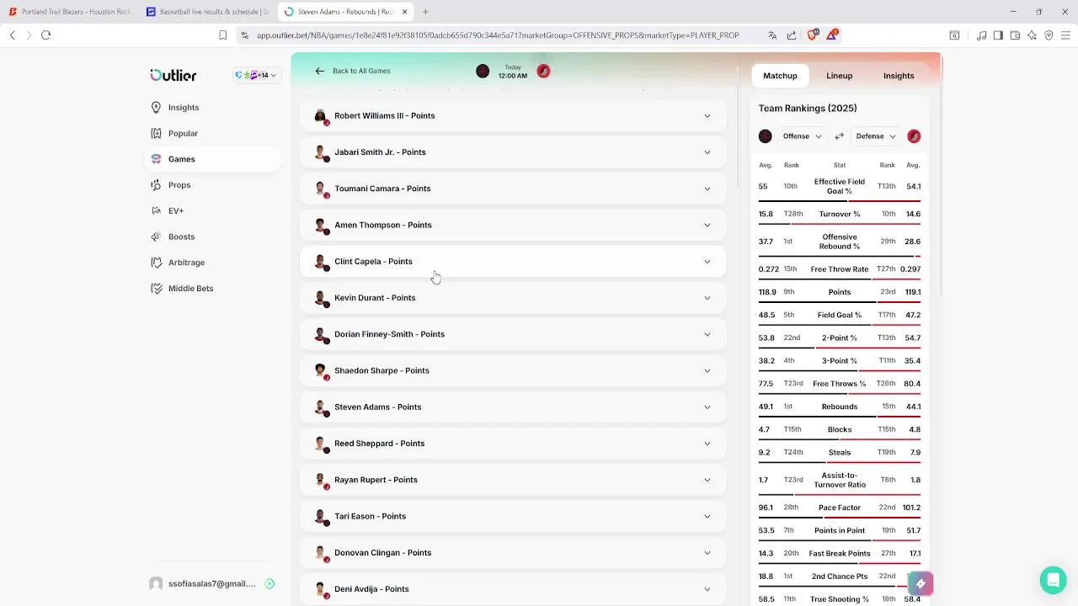
Task: Switch to the Insights panel tab
Action: (899, 76)
